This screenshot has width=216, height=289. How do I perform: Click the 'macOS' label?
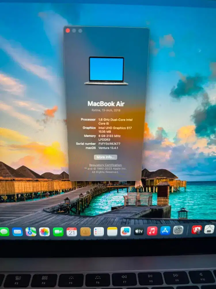(90, 148)
